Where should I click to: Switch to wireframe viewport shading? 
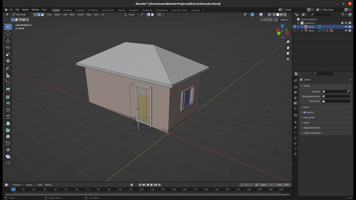tap(274, 15)
